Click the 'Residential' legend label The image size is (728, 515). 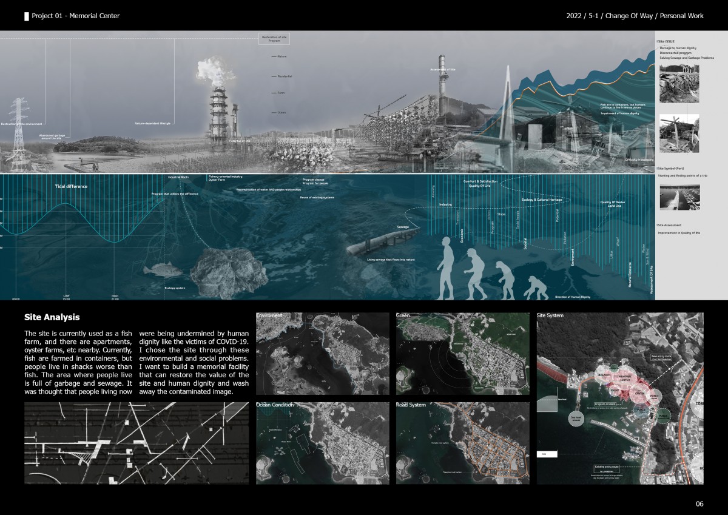(x=285, y=76)
